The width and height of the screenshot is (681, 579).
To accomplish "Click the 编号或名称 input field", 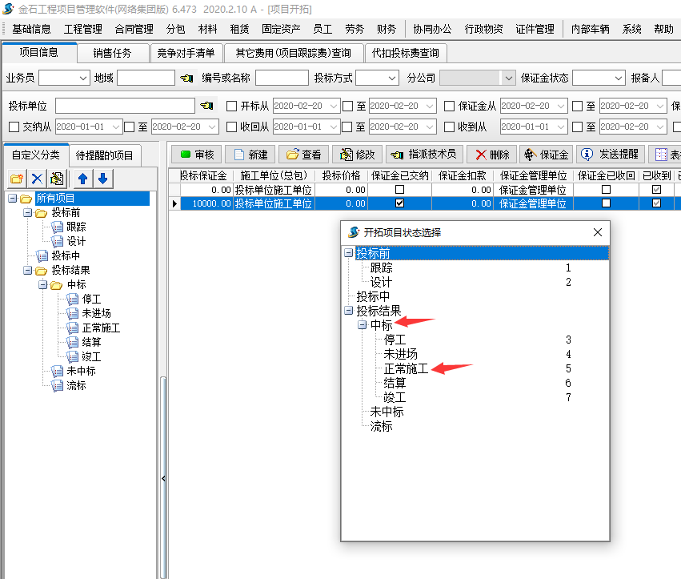I will (x=282, y=78).
